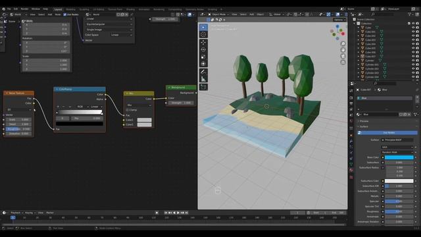Select the Select Box tool in viewport
Screen dimensions: 421x237
tap(203, 27)
